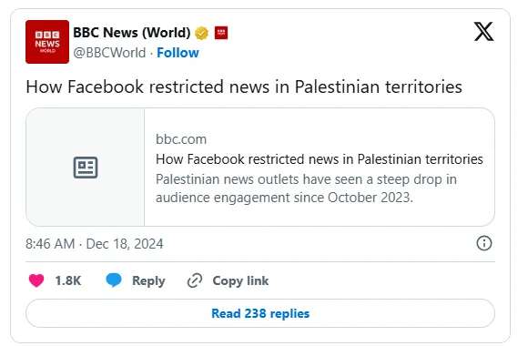Image resolution: width=528 pixels, height=346 pixels.
Task: Click the chain link copy icon
Action: coord(195,280)
